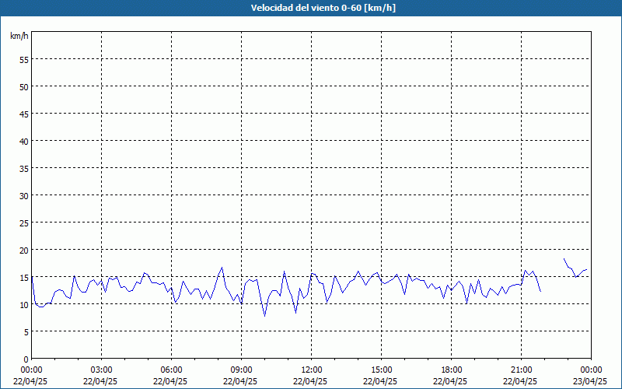Click the chart title 'Velocidad del viento 0-60 [km/h]'
Screen dimensions: 622x389
click(323, 8)
